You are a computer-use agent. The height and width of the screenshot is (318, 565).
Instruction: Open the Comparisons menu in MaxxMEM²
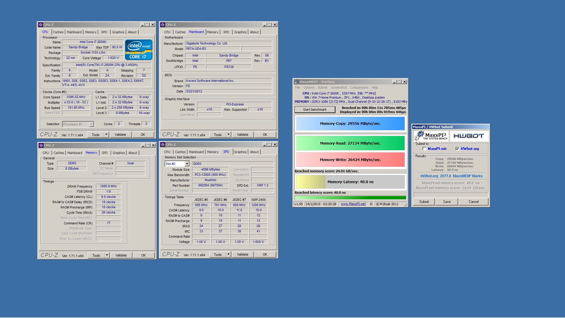tap(359, 87)
